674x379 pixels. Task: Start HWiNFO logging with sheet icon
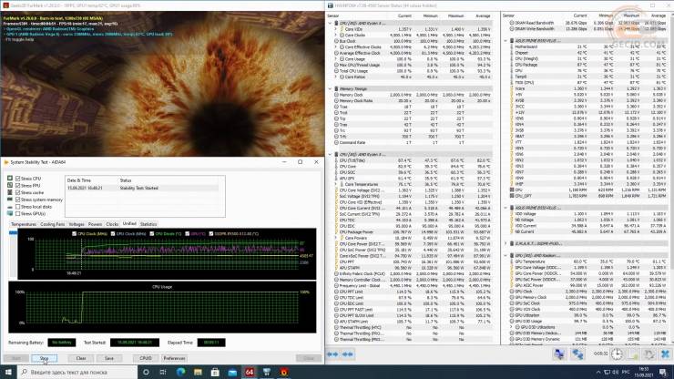634,354
